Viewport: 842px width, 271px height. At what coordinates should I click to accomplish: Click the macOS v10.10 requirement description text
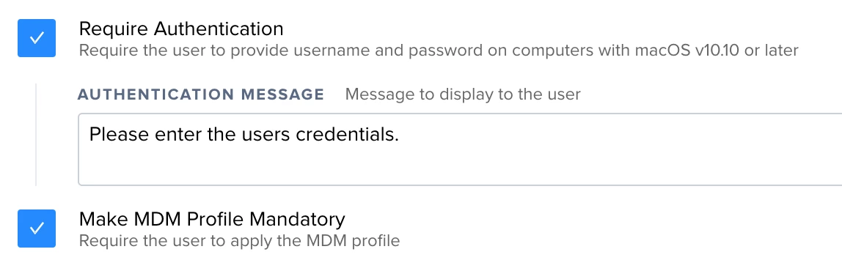pos(439,51)
